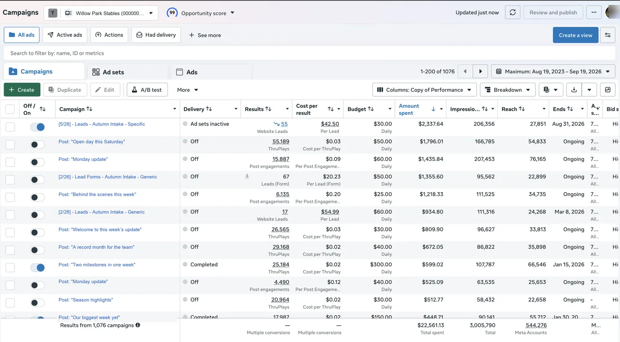Sort by the Campaign column
Image resolution: width=620 pixels, height=342 pixels.
(89, 109)
